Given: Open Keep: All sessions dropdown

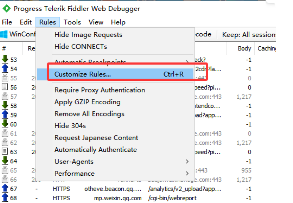Looking at the screenshot, I should [x=249, y=35].
